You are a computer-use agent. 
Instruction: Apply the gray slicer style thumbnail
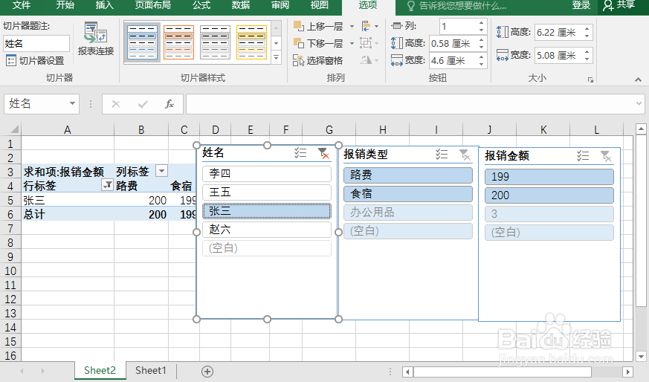tap(215, 42)
